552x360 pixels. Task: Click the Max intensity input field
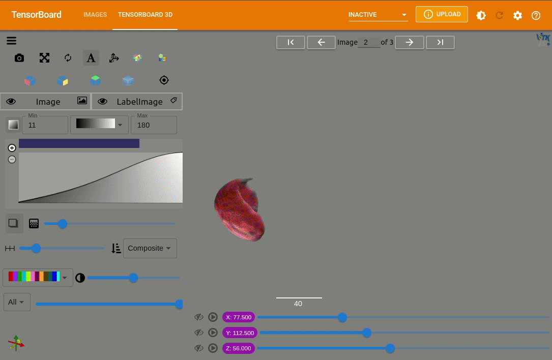(154, 125)
